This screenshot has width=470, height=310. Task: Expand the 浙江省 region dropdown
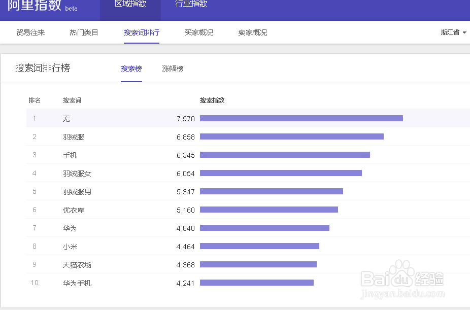pos(454,32)
